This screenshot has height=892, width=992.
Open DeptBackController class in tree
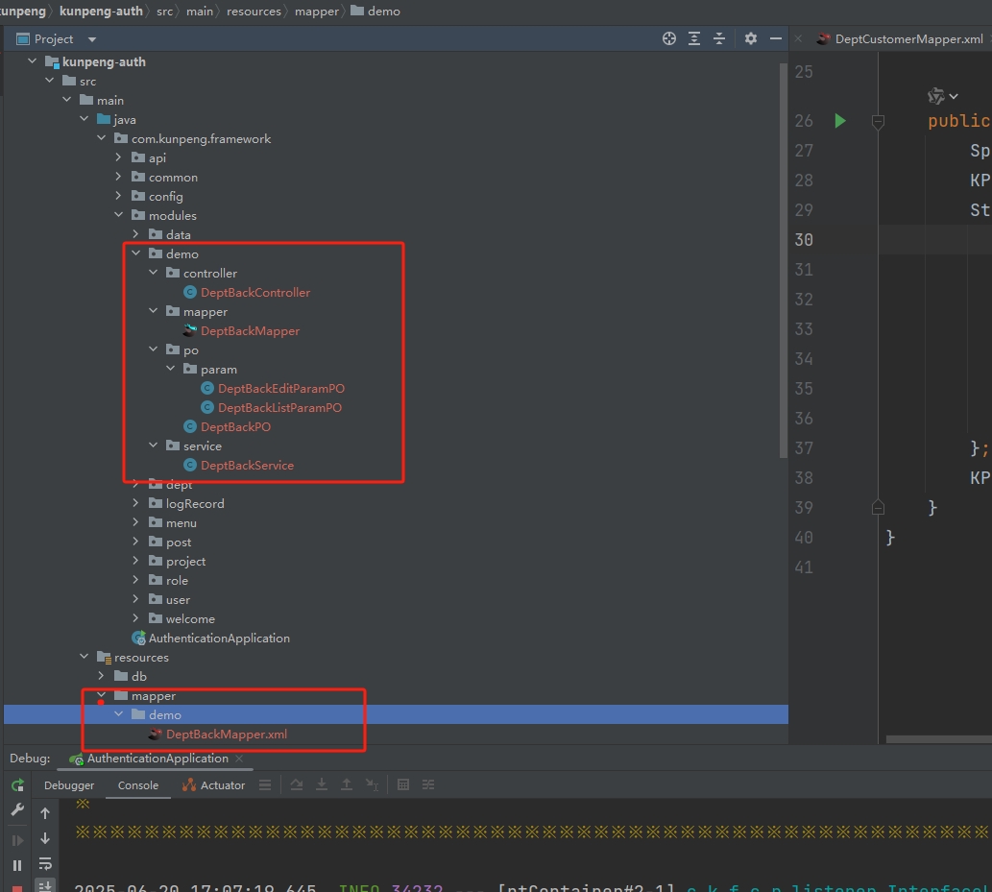pos(255,293)
